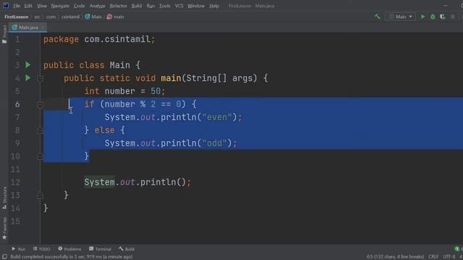Viewport: 463px width, 260px height.
Task: Click the Build Project hammer icon
Action: (378, 17)
